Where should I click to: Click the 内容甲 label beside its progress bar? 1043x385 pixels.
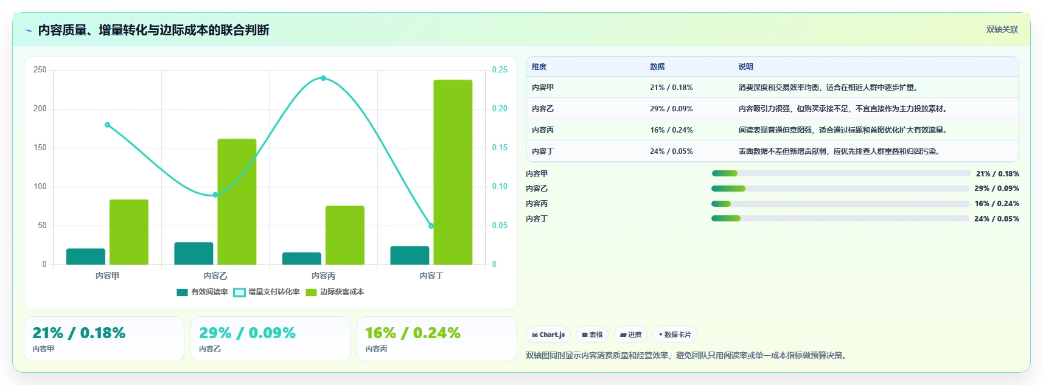537,174
